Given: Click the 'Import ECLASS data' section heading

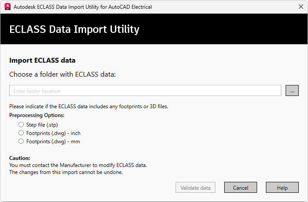Looking at the screenshot, I should pos(43,60).
